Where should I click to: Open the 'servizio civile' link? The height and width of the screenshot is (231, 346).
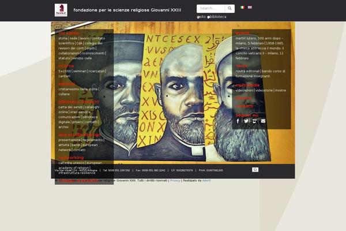(82, 58)
